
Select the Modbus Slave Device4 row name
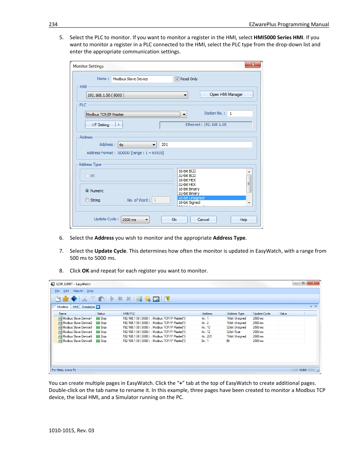(77, 332)
